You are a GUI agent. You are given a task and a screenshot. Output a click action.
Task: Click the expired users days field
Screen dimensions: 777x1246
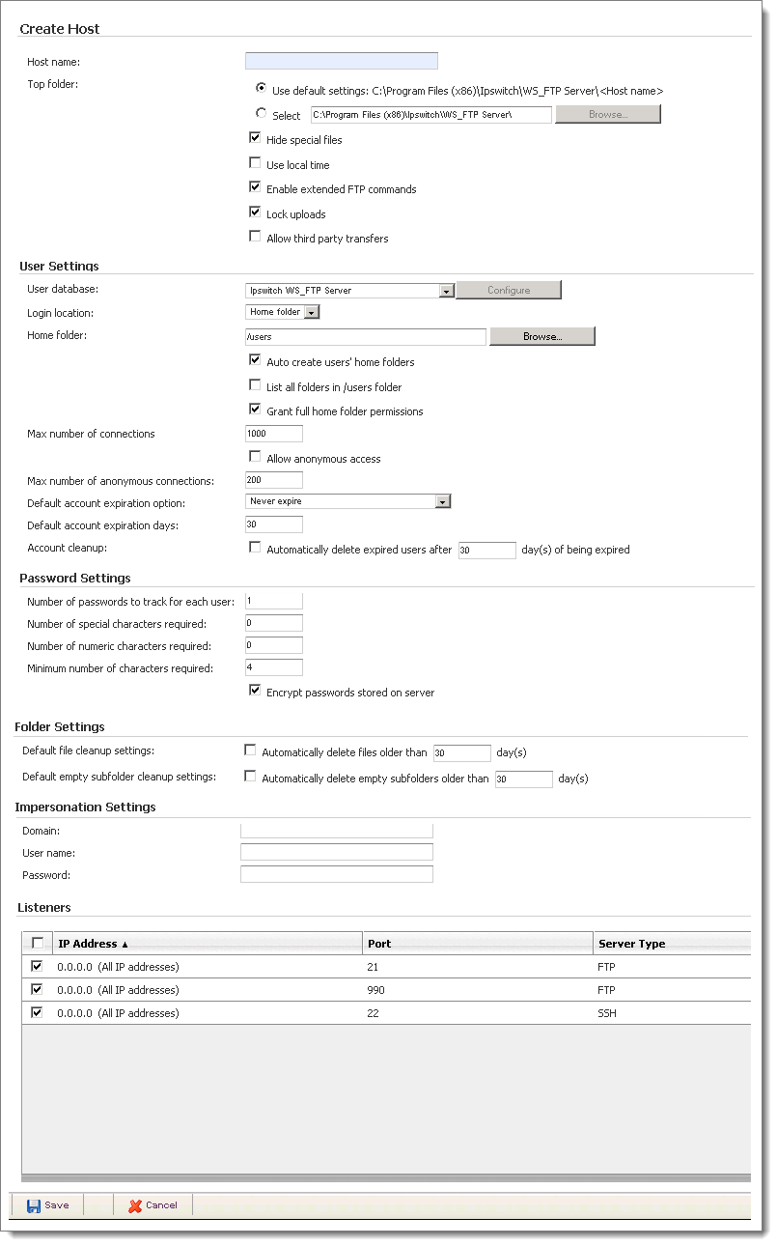(x=487, y=551)
